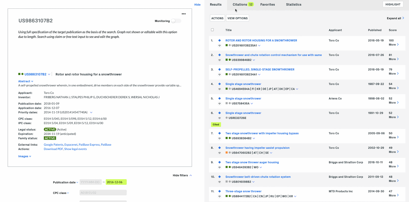Click the More arrow for result 4
This screenshot has height=202, width=409.
point(398,88)
